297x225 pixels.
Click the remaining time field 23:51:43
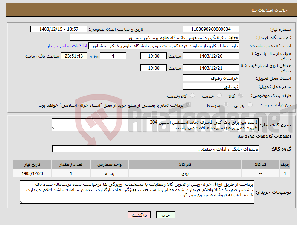(x=74, y=56)
